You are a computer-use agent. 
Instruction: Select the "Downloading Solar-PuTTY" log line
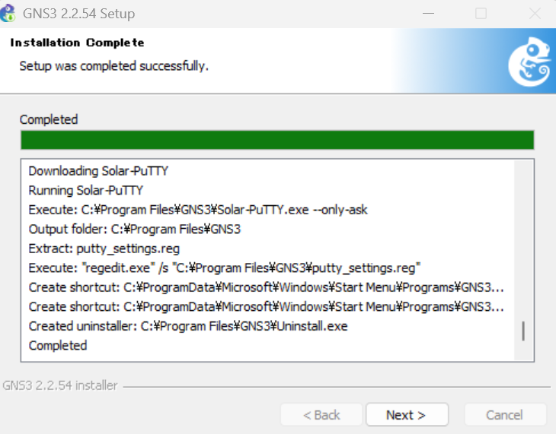pyautogui.click(x=98, y=171)
